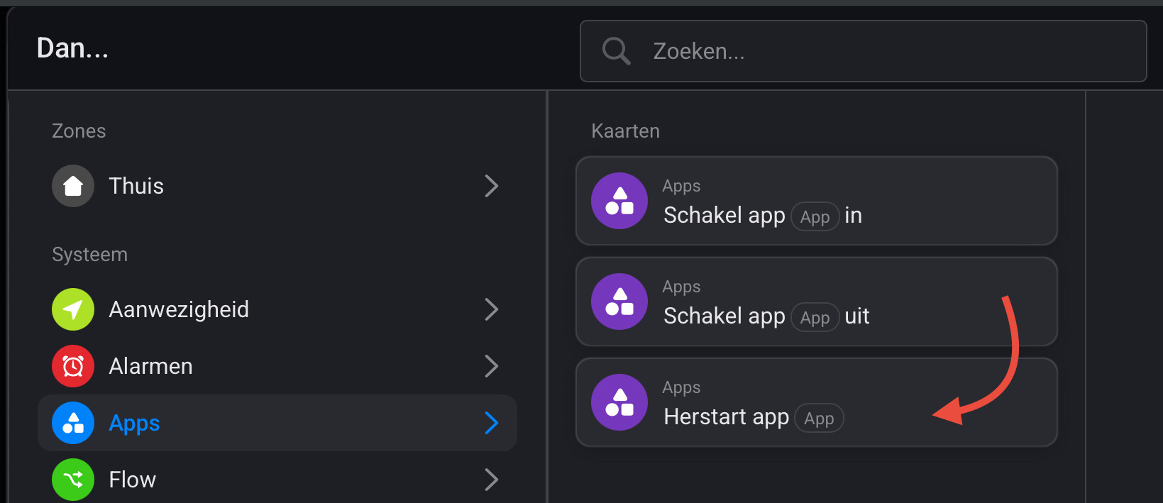This screenshot has height=503, width=1163.
Task: Click the green Aanwezigheid location icon
Action: 73,309
